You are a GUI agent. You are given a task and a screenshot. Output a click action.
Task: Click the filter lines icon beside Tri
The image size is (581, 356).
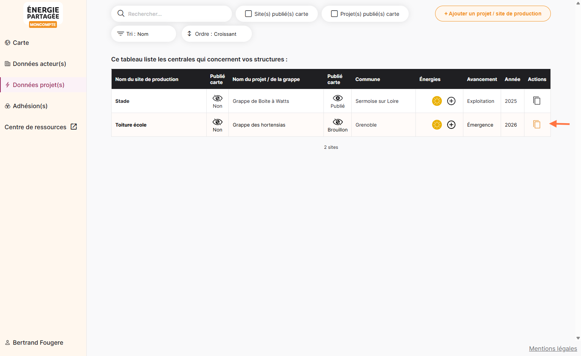coord(121,34)
